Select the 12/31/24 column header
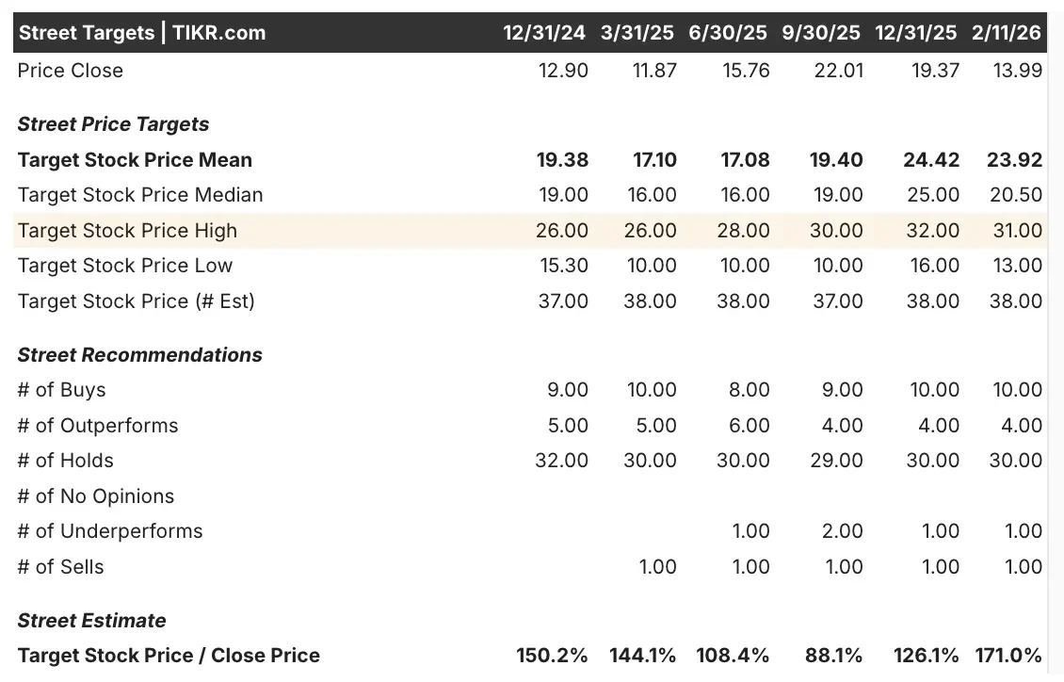 point(543,33)
